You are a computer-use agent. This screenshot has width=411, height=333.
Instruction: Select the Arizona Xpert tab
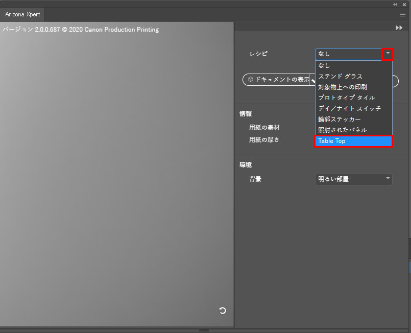point(22,14)
